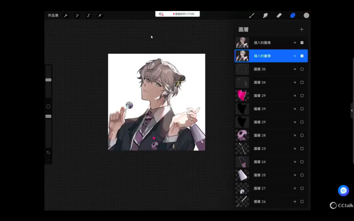The height and width of the screenshot is (221, 354).
Task: Open the Adjustments magic wand menu
Action: coord(77,16)
